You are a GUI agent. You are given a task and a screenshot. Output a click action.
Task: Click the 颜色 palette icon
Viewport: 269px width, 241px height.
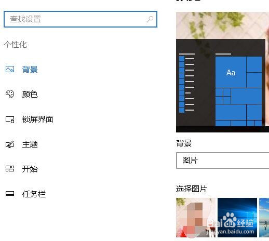pos(10,94)
